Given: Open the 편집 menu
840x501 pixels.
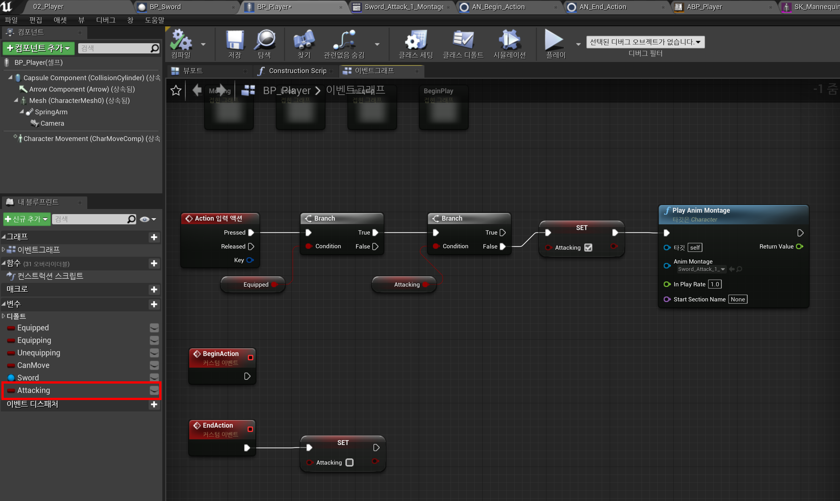Looking at the screenshot, I should 36,20.
